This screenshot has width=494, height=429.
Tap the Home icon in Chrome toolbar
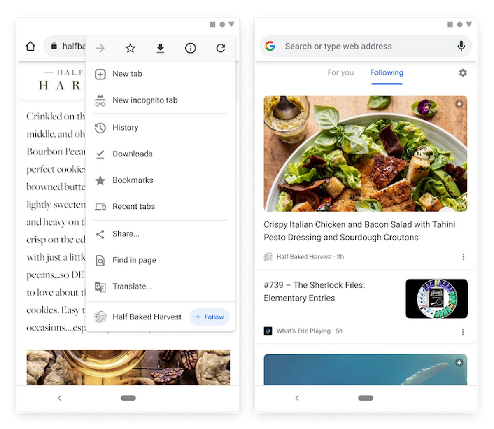30,46
